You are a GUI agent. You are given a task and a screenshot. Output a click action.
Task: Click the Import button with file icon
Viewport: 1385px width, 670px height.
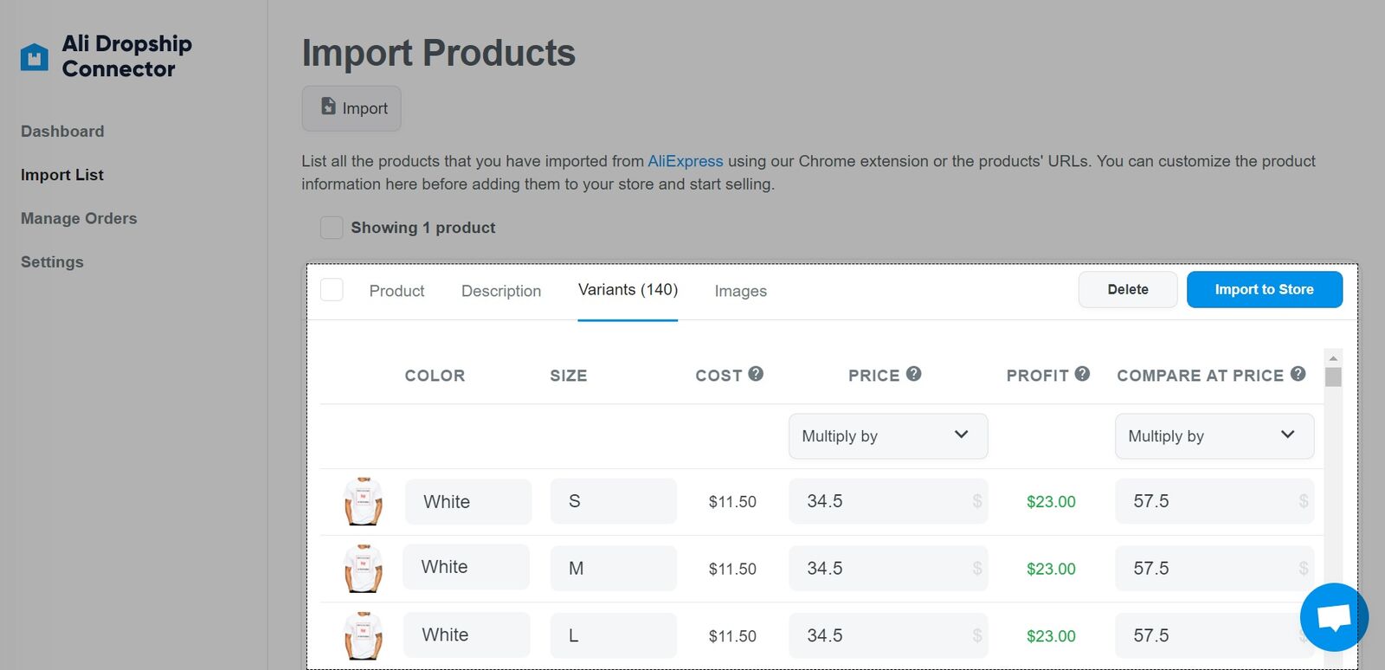tap(351, 108)
